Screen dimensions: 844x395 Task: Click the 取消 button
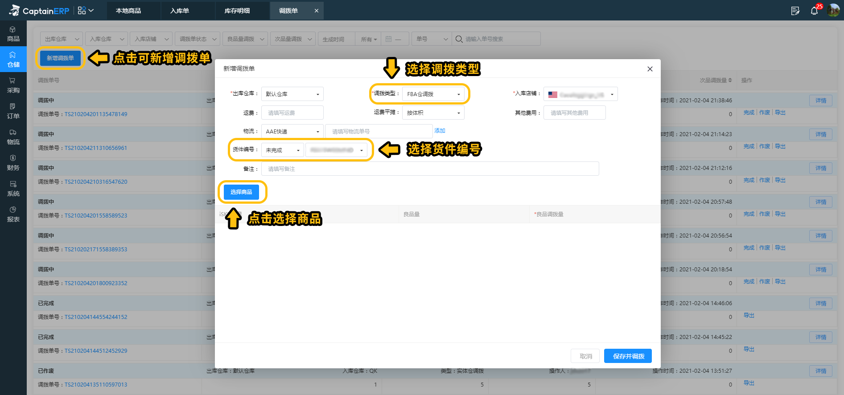click(x=585, y=356)
